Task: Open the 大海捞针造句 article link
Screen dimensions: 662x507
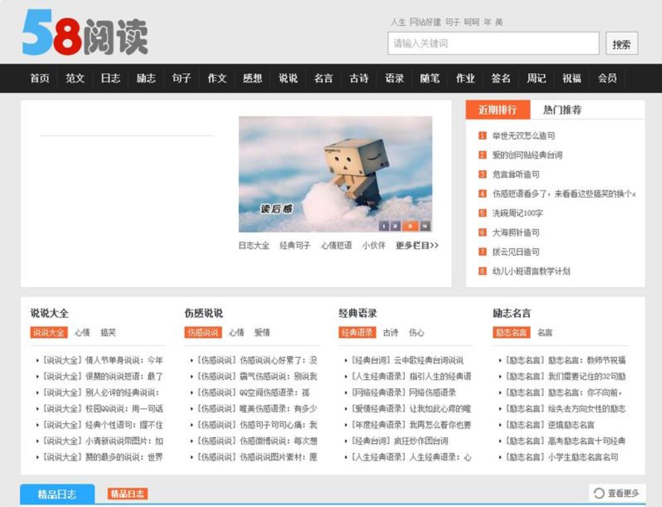Action: pyautogui.click(x=515, y=232)
